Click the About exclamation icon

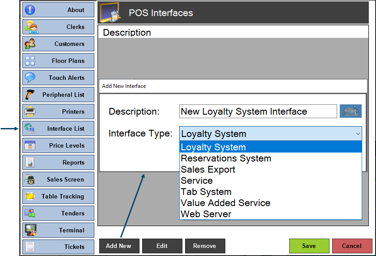(30, 10)
